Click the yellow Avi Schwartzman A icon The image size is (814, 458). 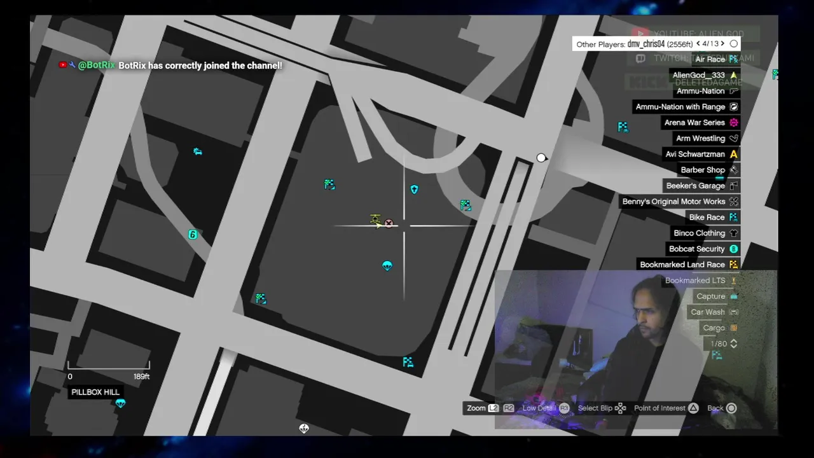(x=734, y=154)
